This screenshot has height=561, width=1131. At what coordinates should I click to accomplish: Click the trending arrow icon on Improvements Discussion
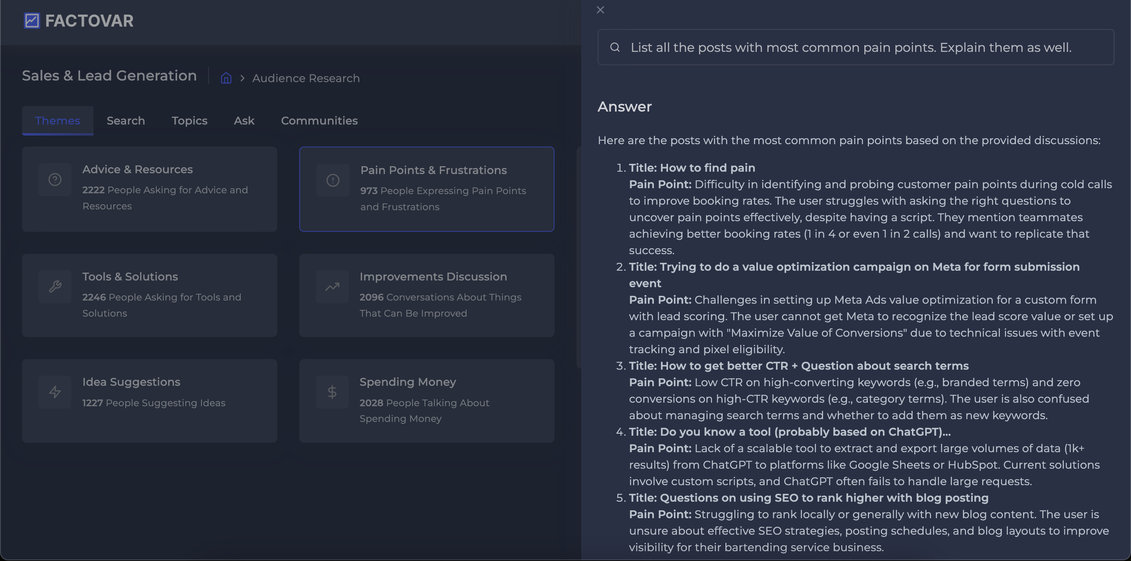(332, 287)
